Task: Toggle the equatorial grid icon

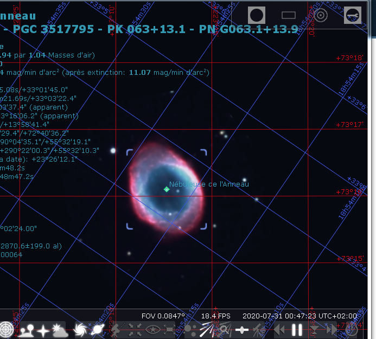Action: [6, 330]
